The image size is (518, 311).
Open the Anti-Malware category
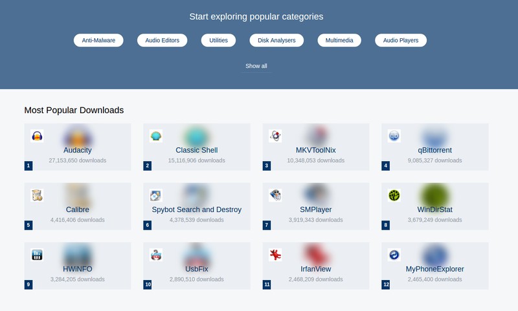98,40
